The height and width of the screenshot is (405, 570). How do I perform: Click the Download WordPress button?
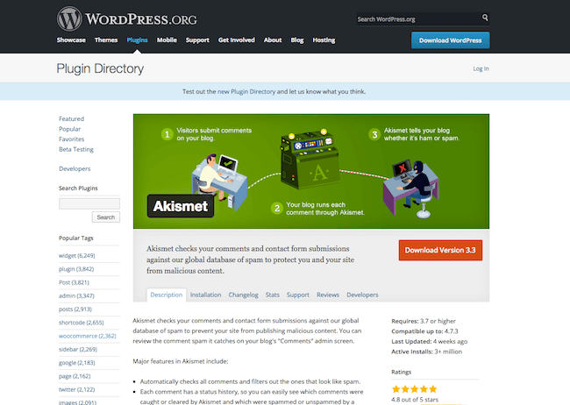[451, 40]
